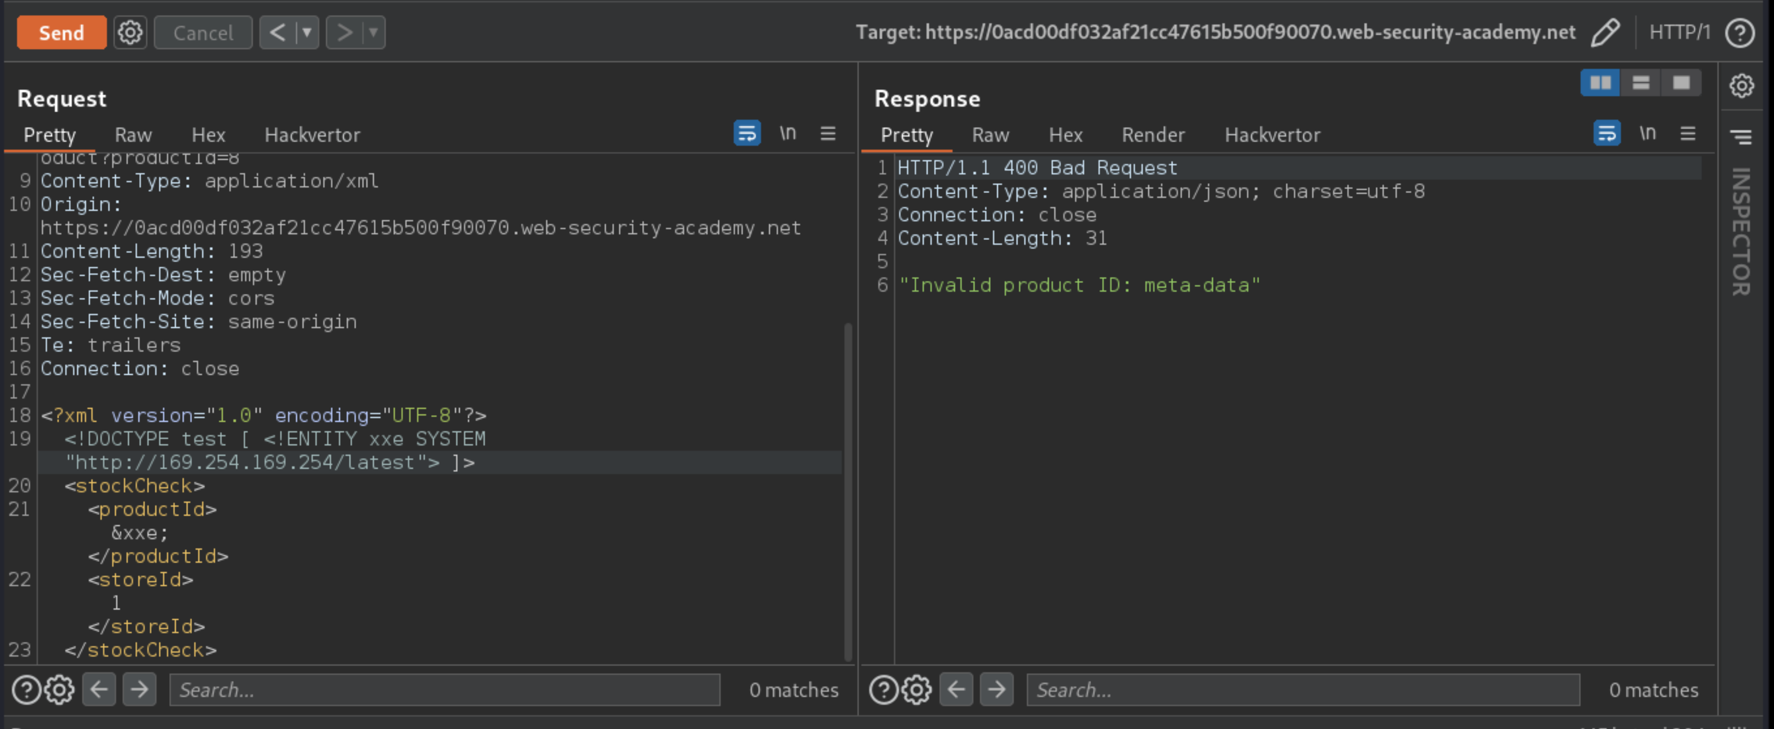Switch Request view to Hex tab

[x=208, y=135]
